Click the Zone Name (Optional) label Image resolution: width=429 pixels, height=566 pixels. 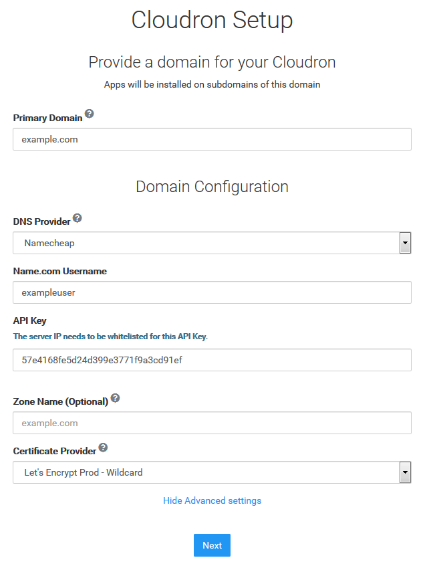(61, 402)
